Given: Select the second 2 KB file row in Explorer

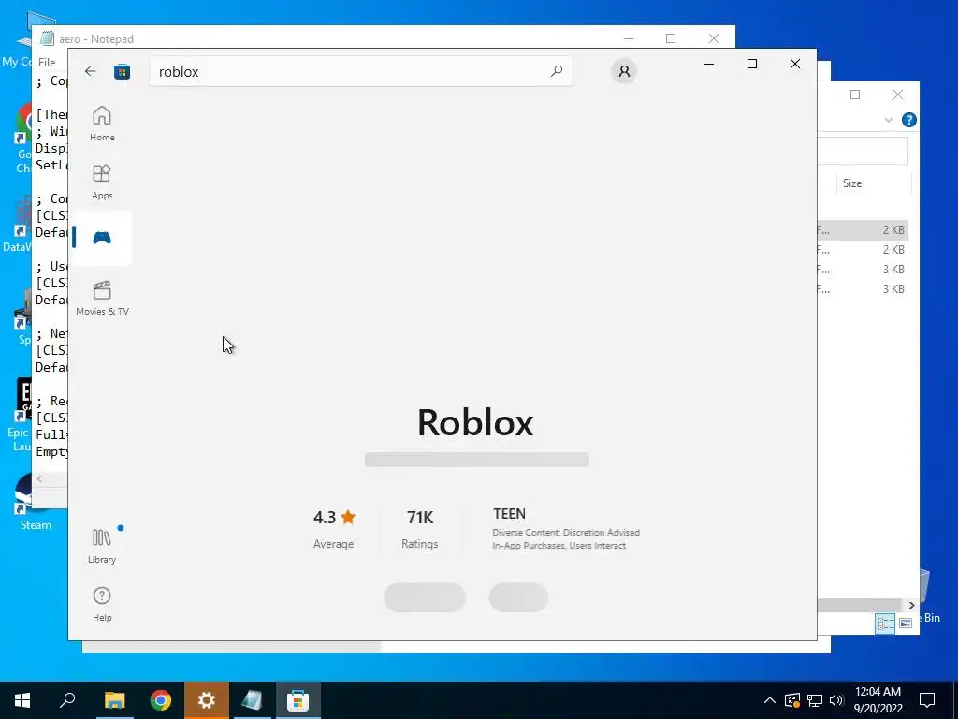Looking at the screenshot, I should coord(862,249).
